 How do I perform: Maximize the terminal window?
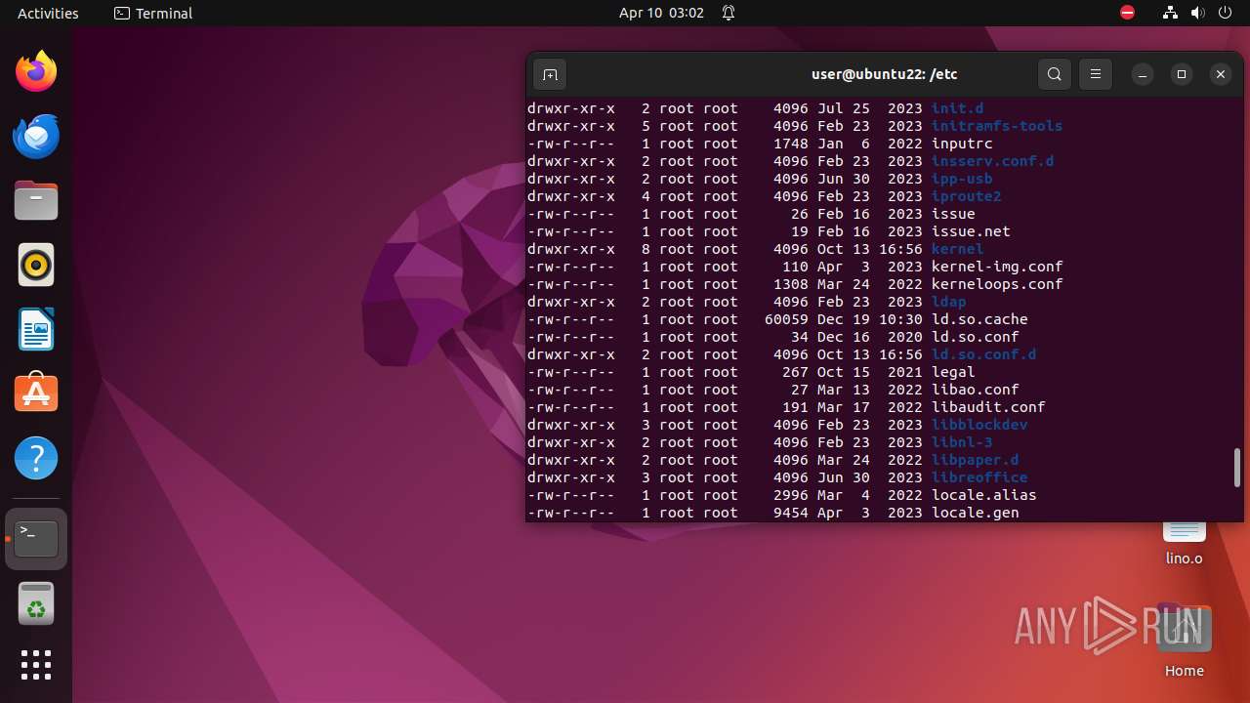(1182, 74)
